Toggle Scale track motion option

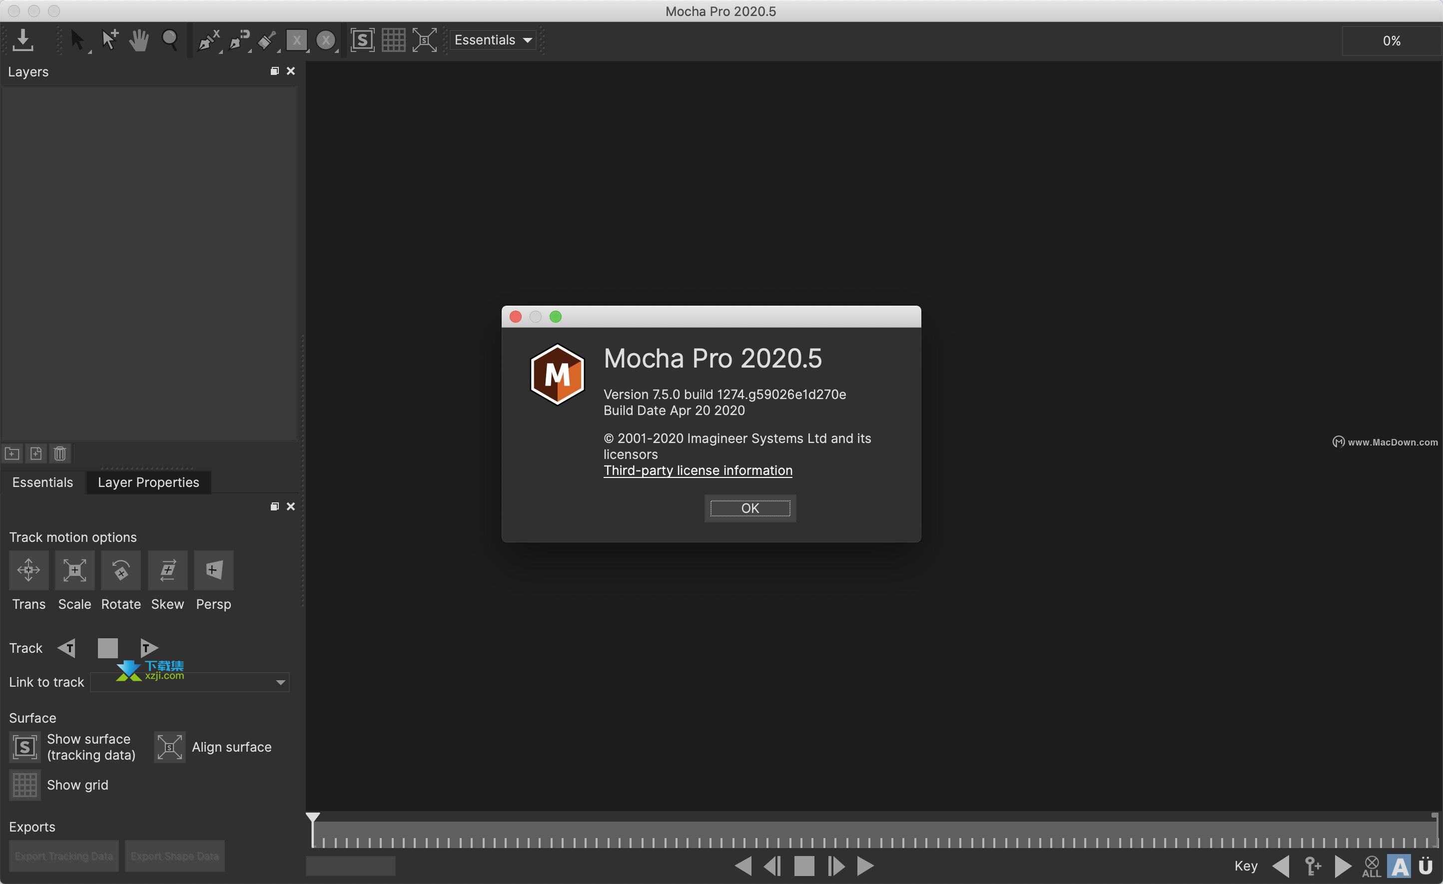pyautogui.click(x=75, y=570)
